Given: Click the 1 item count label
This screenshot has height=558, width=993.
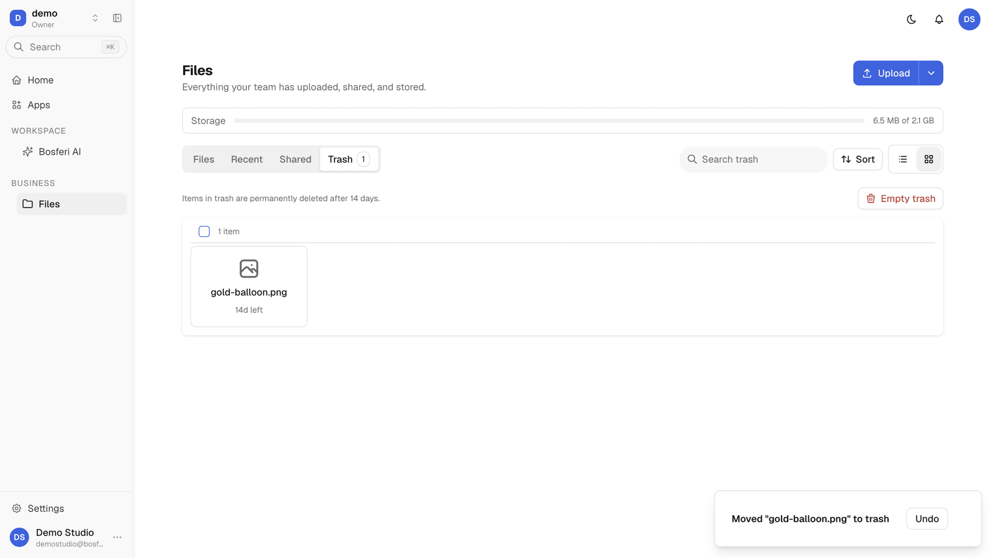Looking at the screenshot, I should (x=229, y=231).
